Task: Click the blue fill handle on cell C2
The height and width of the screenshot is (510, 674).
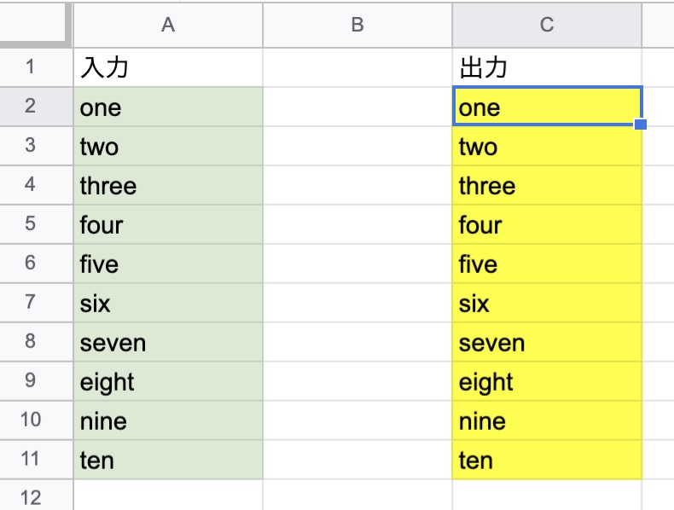Action: click(x=641, y=125)
